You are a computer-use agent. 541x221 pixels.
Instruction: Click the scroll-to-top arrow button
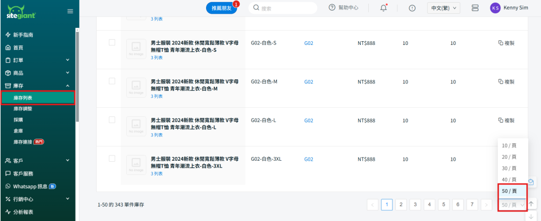[x=531, y=204]
